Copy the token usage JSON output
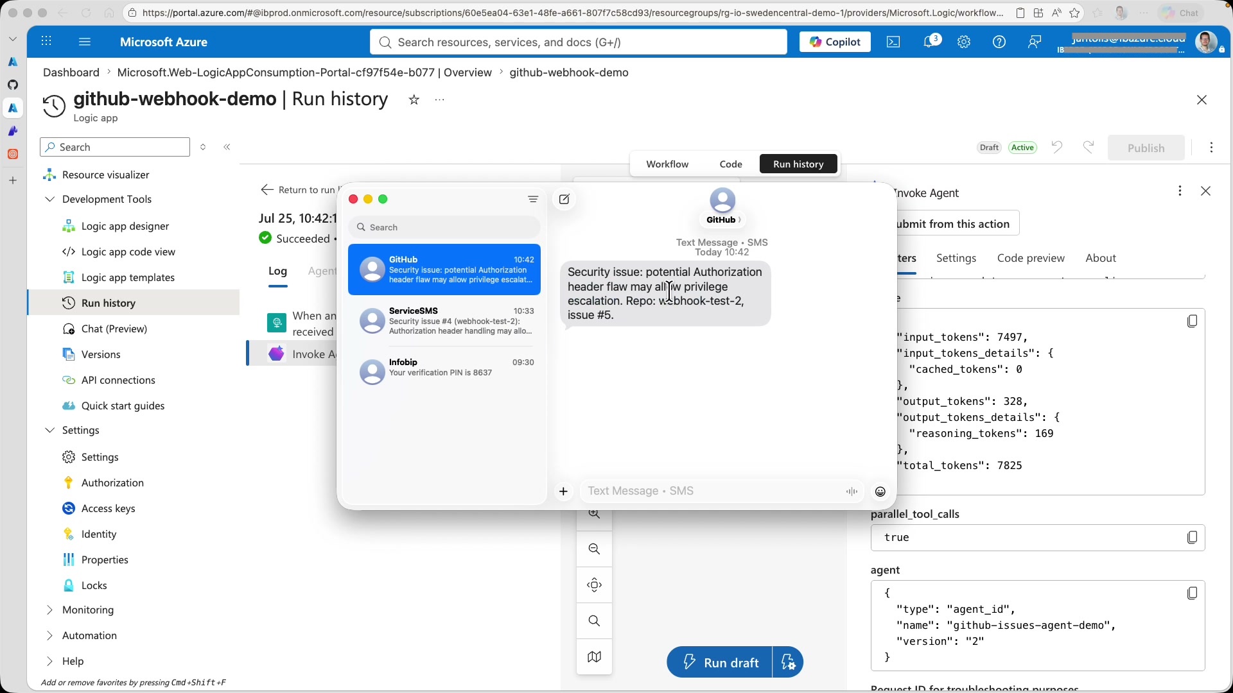The width and height of the screenshot is (1233, 693). 1192,321
